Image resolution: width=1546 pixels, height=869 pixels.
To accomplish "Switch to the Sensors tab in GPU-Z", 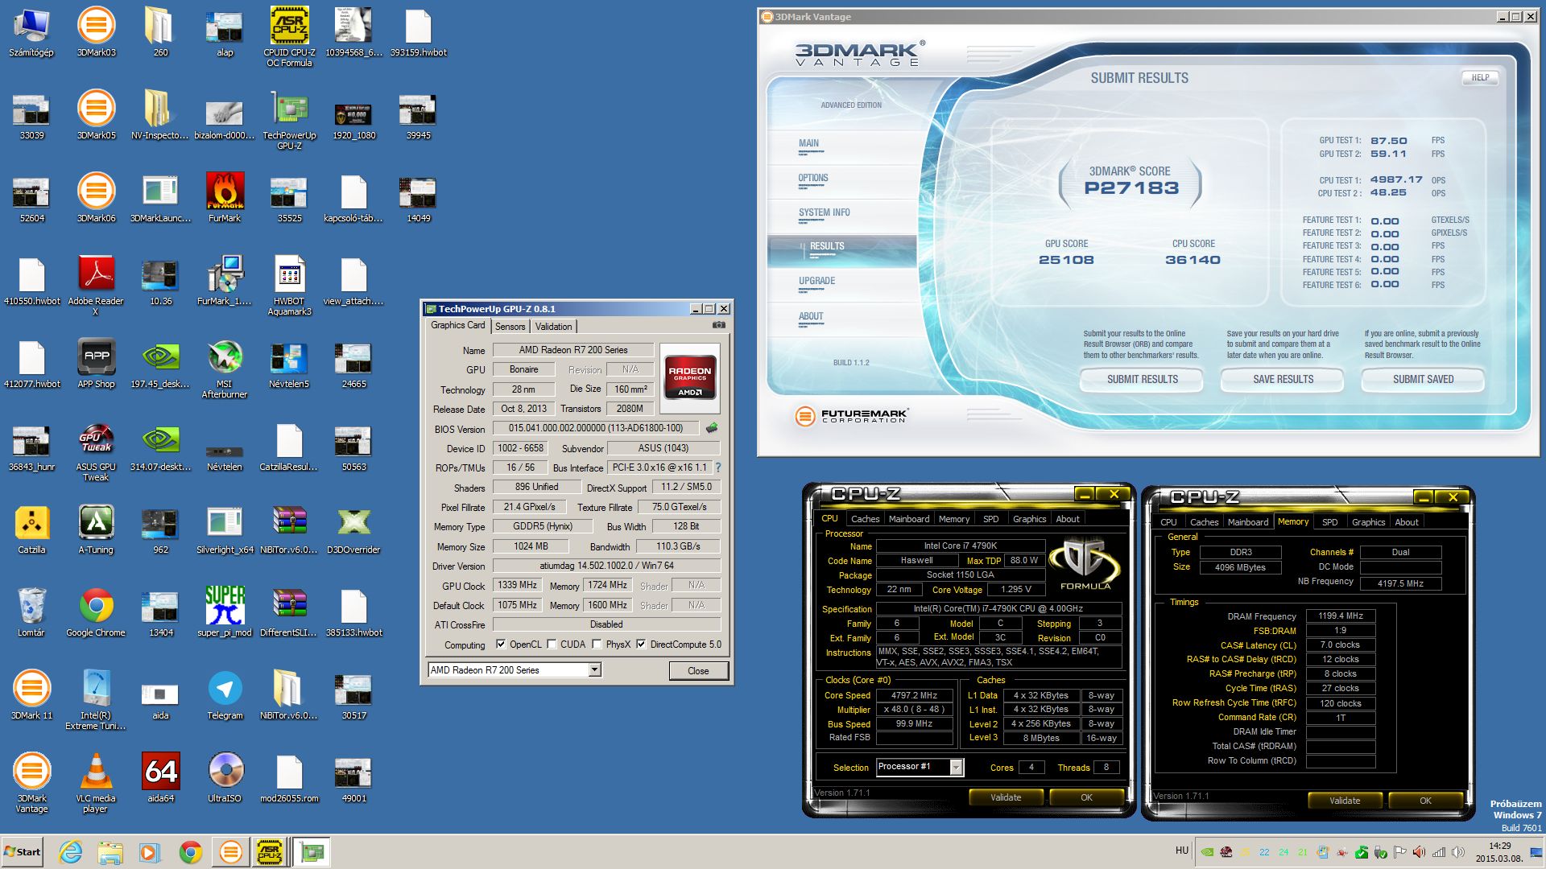I will coord(510,326).
